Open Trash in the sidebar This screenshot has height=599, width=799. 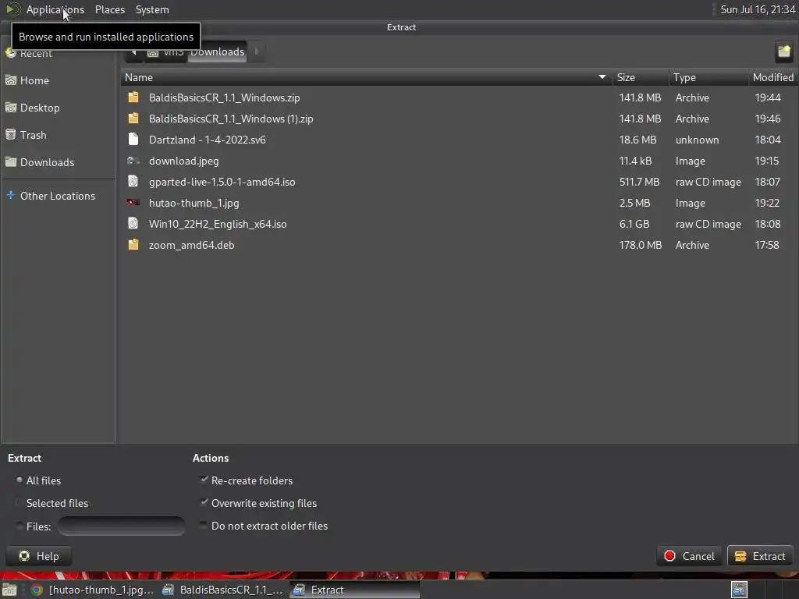[x=33, y=135]
